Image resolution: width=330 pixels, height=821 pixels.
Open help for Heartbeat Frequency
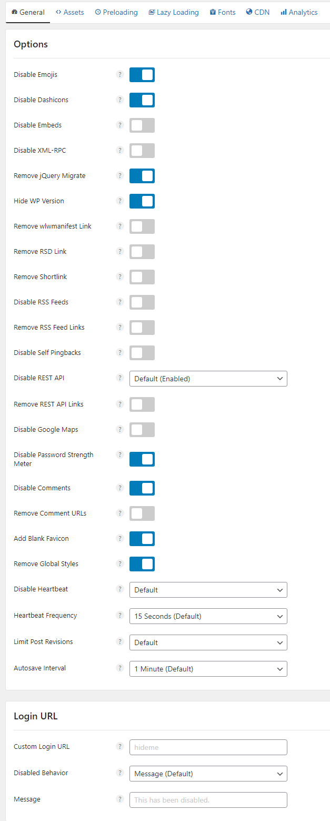click(119, 616)
